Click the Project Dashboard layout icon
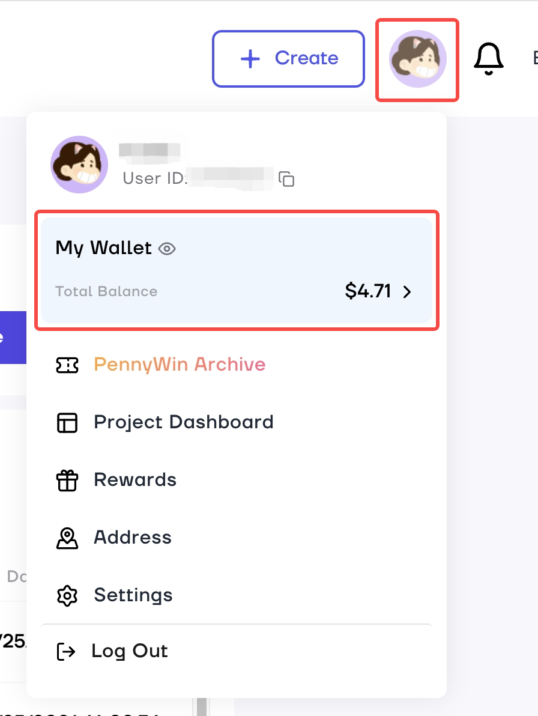This screenshot has width=538, height=716. 67,423
